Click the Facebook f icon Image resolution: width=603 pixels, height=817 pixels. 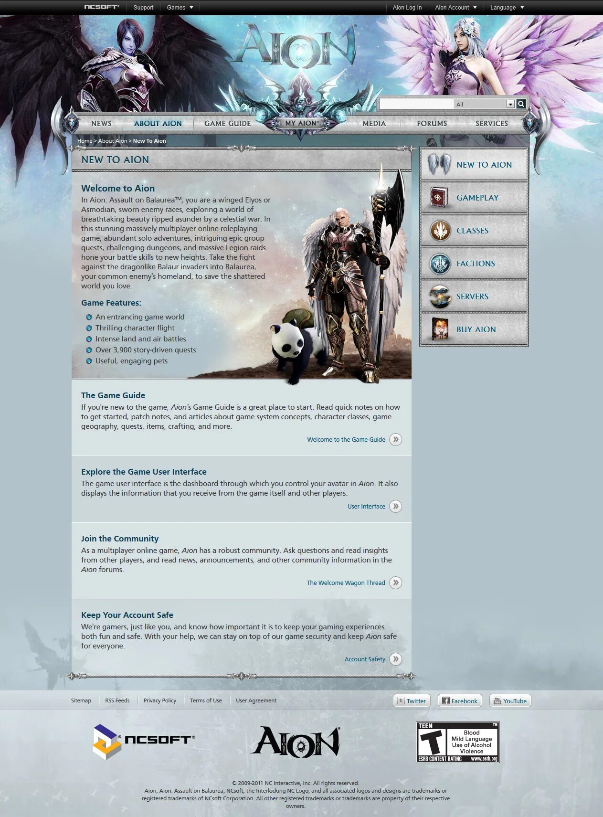click(x=446, y=700)
